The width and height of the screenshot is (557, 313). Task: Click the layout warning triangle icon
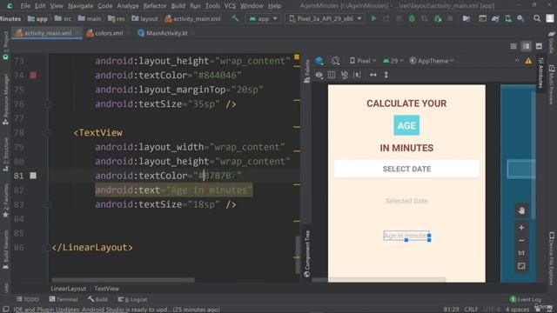pos(528,61)
